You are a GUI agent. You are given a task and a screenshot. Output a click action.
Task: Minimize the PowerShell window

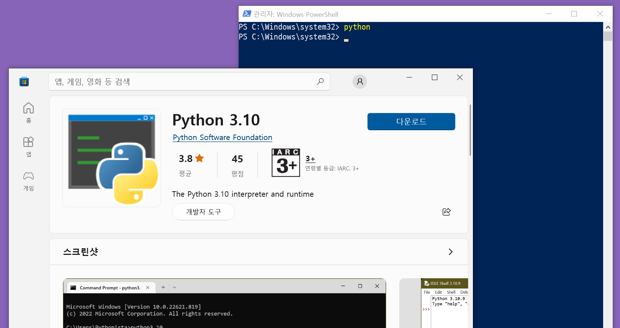[549, 14]
